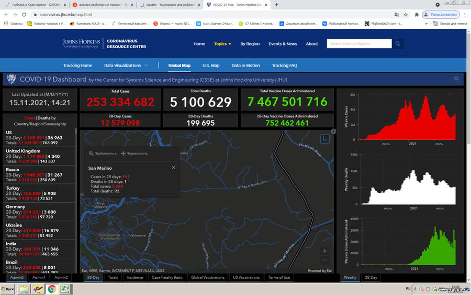471x295 pixels.
Task: Select the Germany row in country list
Action: pyautogui.click(x=39, y=212)
